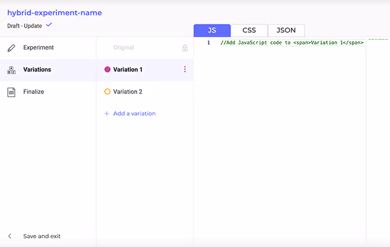Select Variation 2 in the list
The width and height of the screenshot is (390, 247).
click(x=145, y=92)
